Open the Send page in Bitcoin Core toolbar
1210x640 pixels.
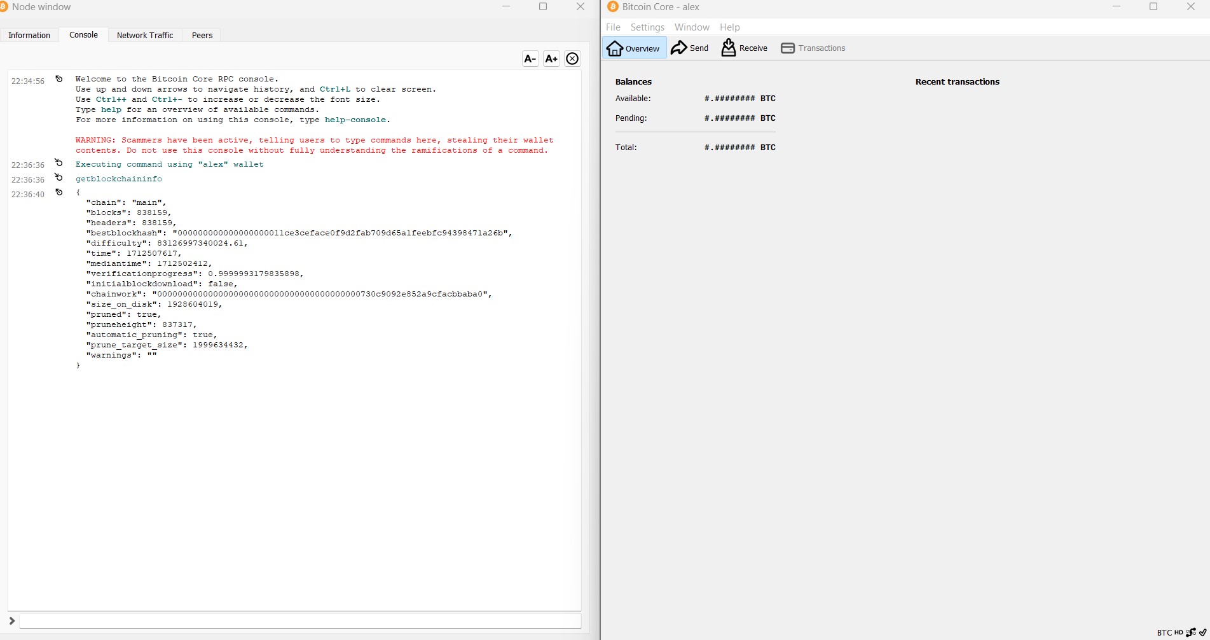pos(690,48)
